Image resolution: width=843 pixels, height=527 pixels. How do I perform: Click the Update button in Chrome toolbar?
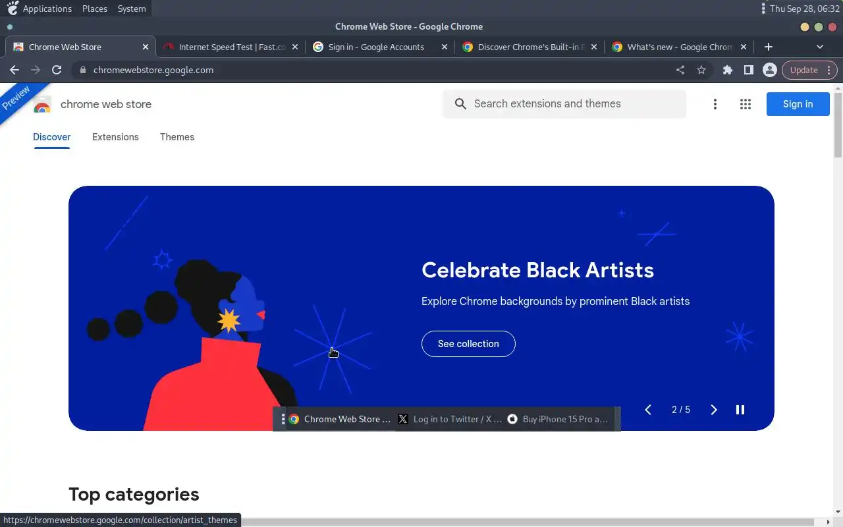809,70
